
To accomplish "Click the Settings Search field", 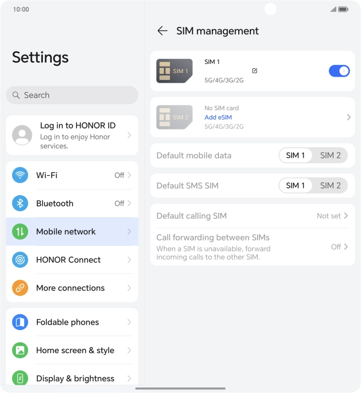I will pos(72,95).
